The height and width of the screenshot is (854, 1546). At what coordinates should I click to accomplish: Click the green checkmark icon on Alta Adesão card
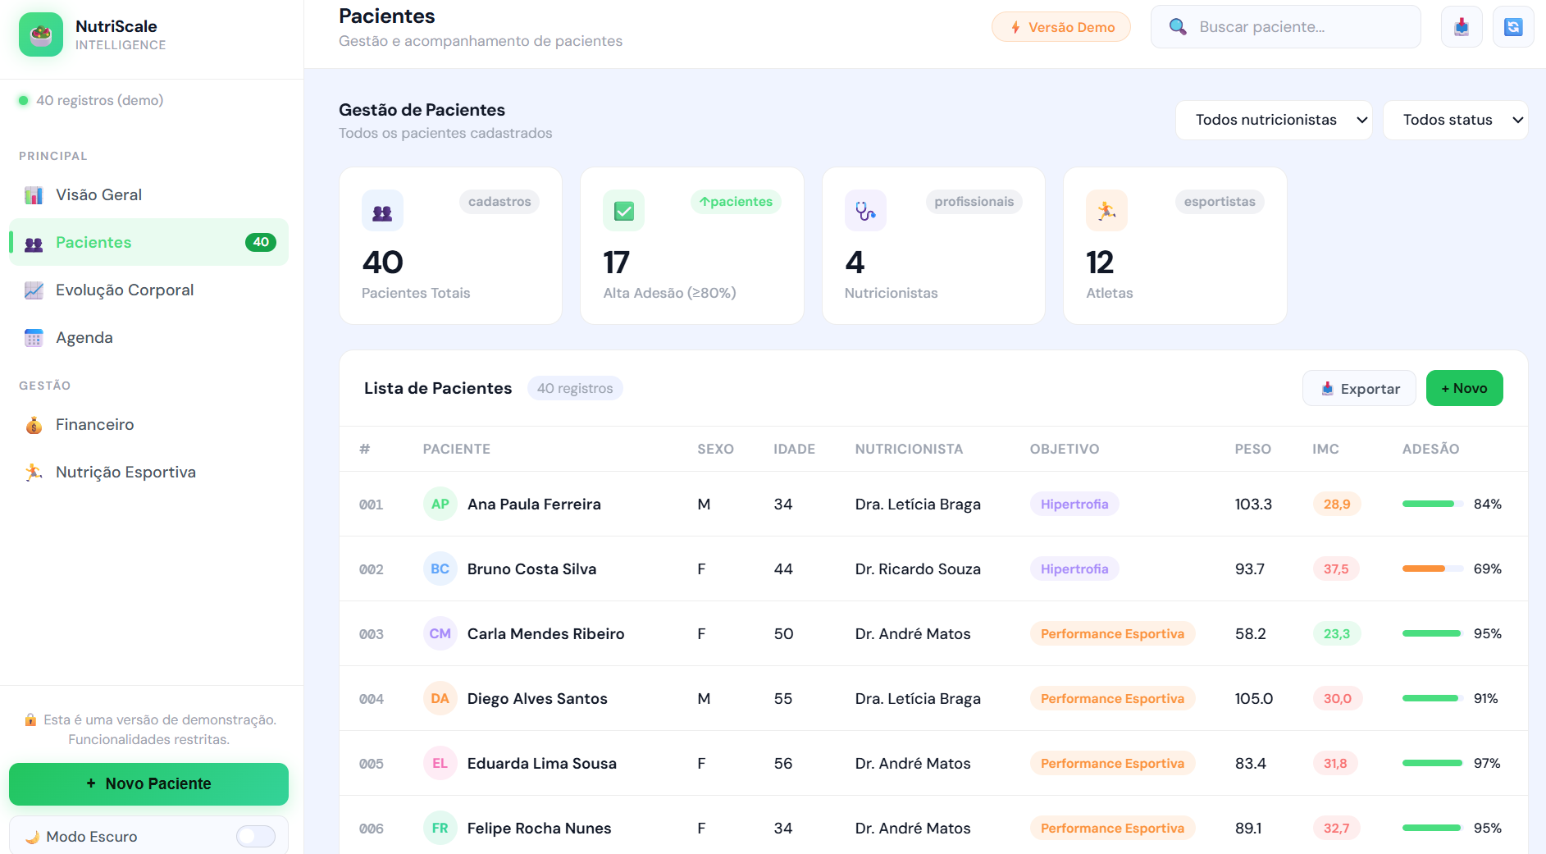click(x=623, y=211)
